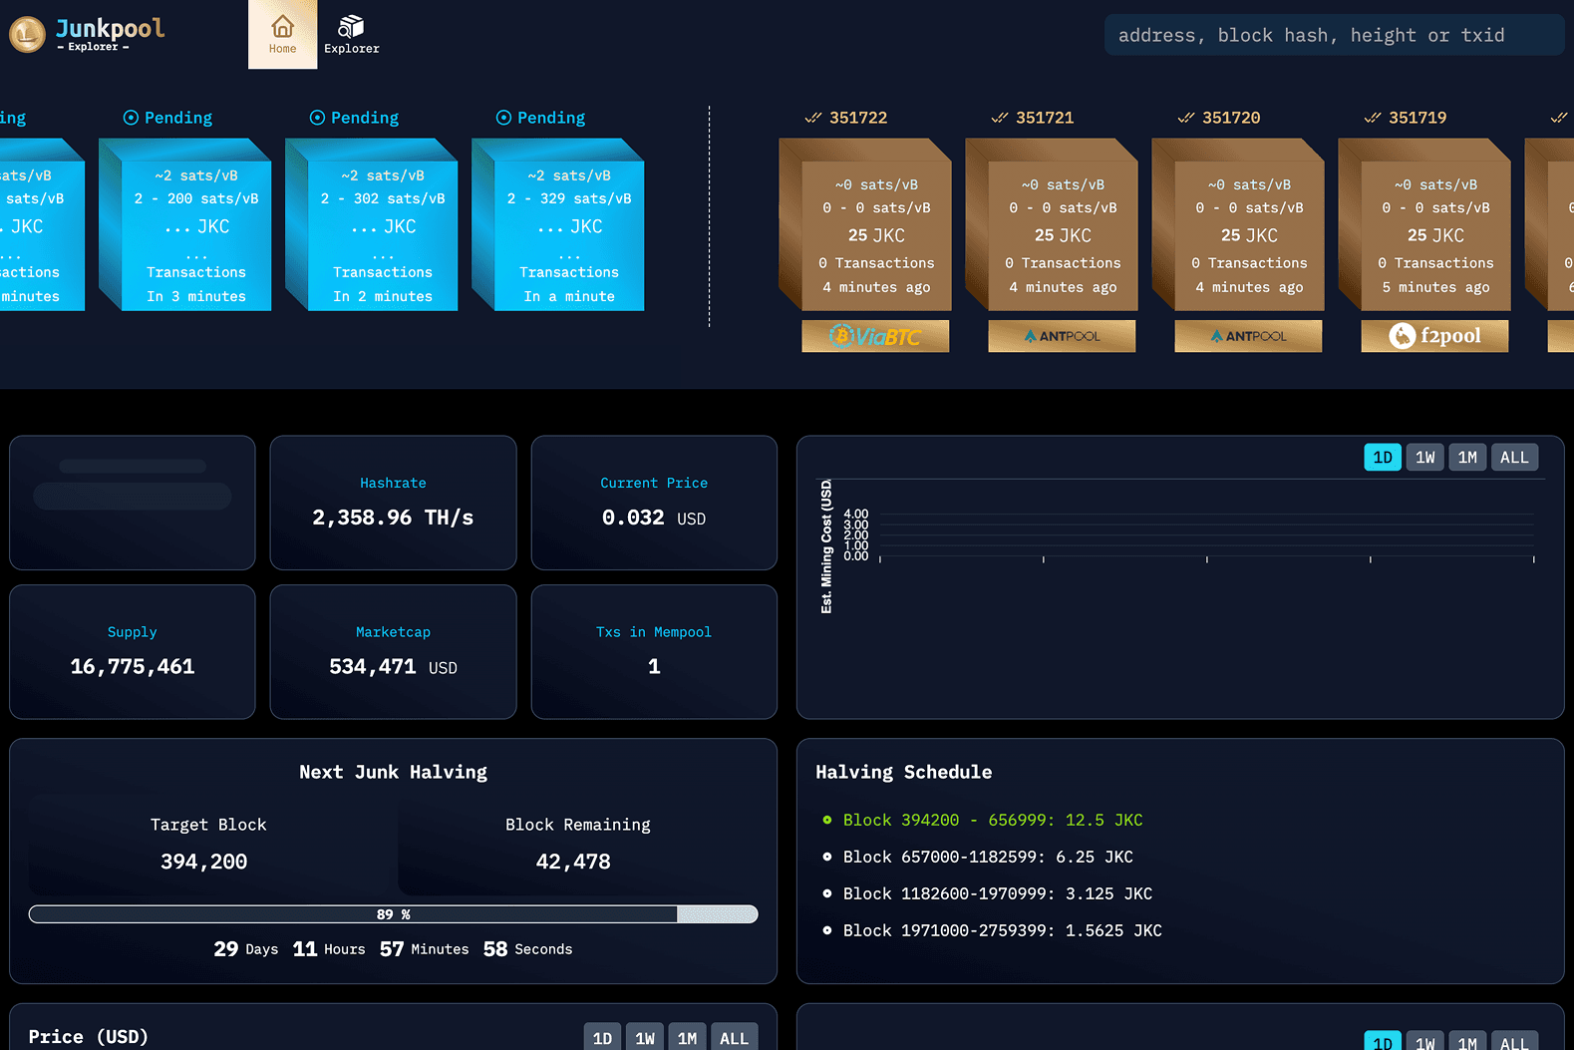Open confirmed block 351719 cube
This screenshot has height=1050, width=1574.
tap(1423, 224)
